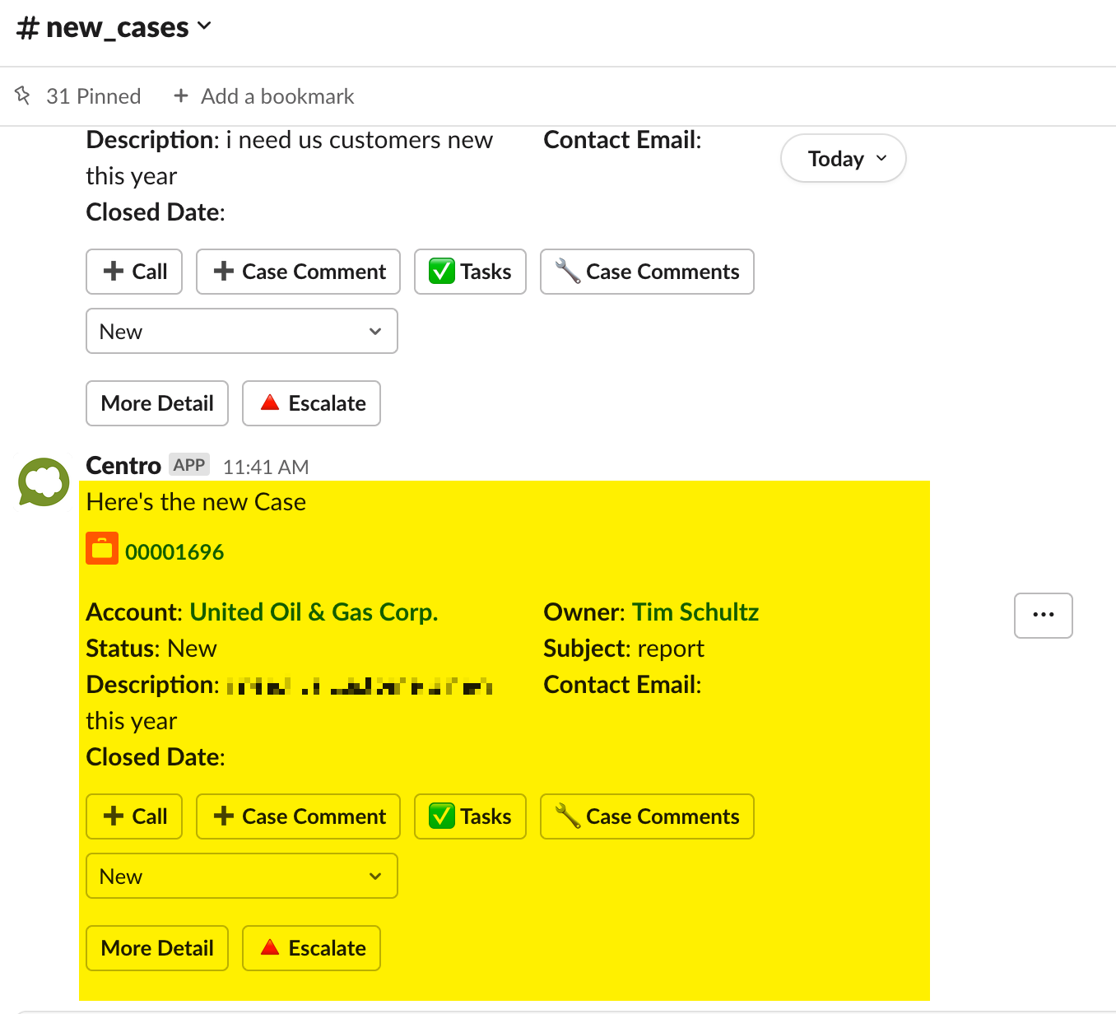1116x1014 pixels.
Task: Add Case Comment on the upper case message
Action: coord(298,272)
